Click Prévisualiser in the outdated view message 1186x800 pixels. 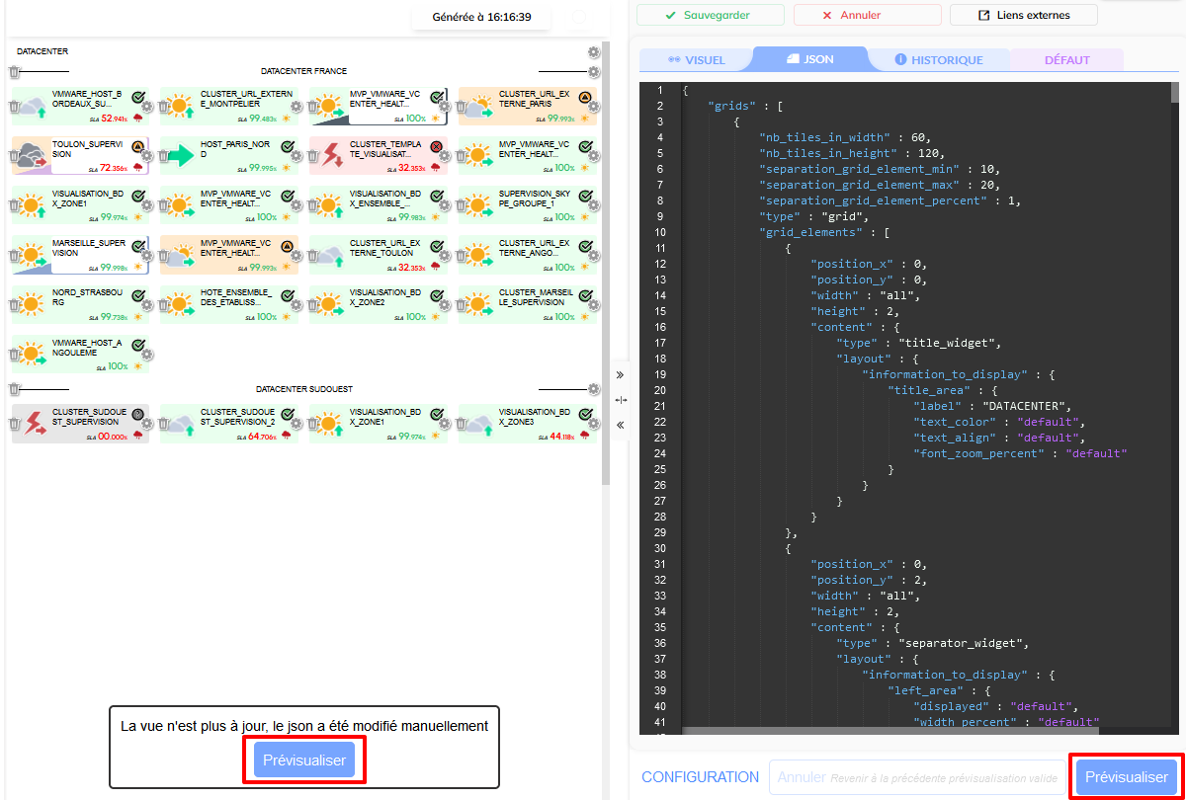304,760
